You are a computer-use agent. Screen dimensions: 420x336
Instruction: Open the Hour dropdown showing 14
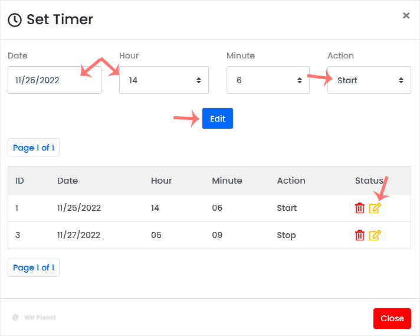pyautogui.click(x=163, y=80)
